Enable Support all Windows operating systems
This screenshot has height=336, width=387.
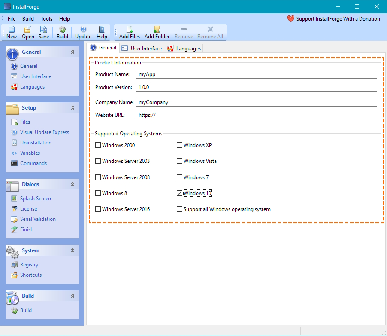pyautogui.click(x=179, y=209)
